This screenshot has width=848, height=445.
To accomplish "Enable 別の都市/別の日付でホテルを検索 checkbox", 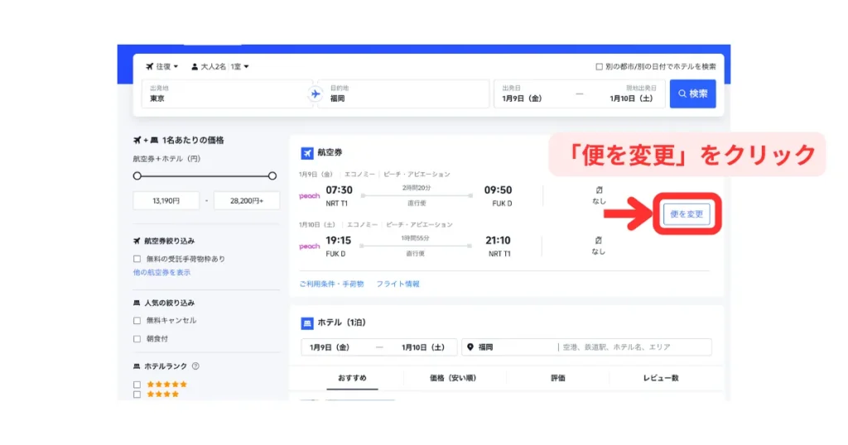I will pos(600,67).
